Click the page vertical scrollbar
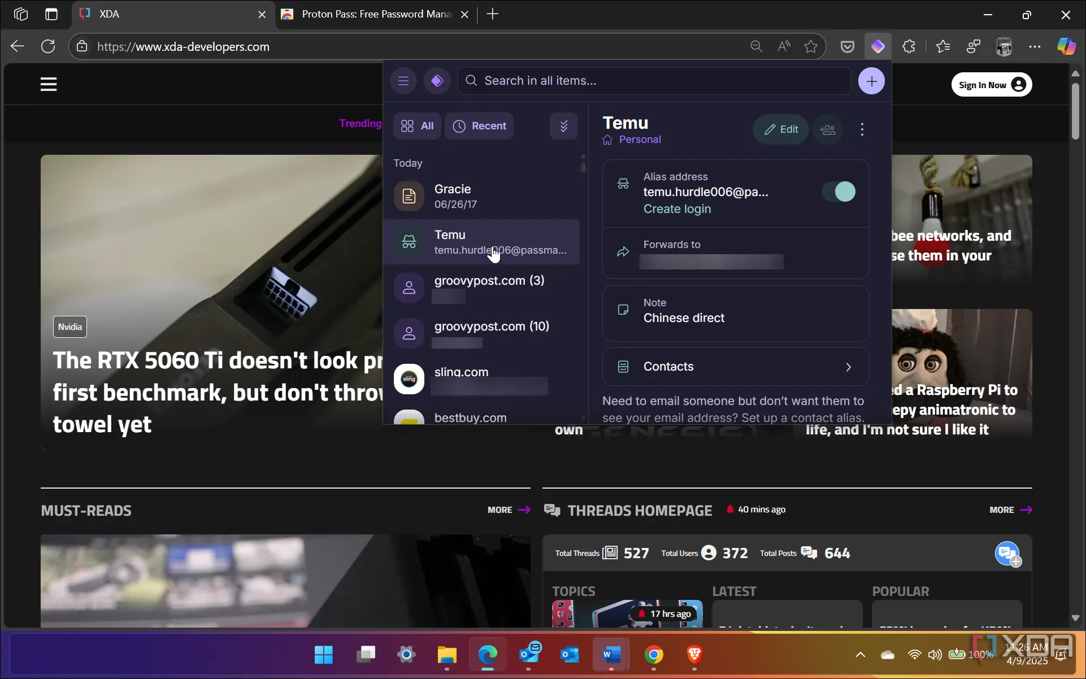The width and height of the screenshot is (1086, 679). [x=1075, y=111]
